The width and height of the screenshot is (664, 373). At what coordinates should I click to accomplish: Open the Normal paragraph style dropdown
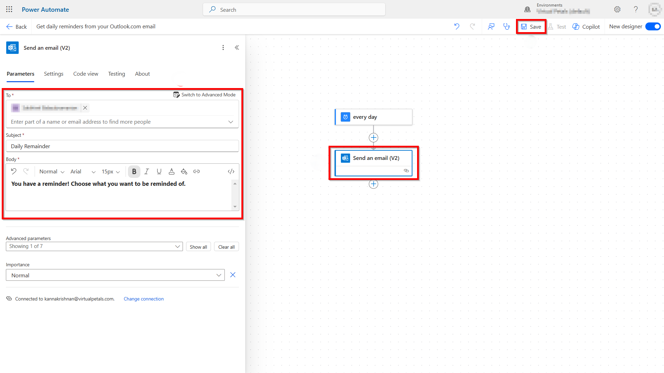click(52, 172)
